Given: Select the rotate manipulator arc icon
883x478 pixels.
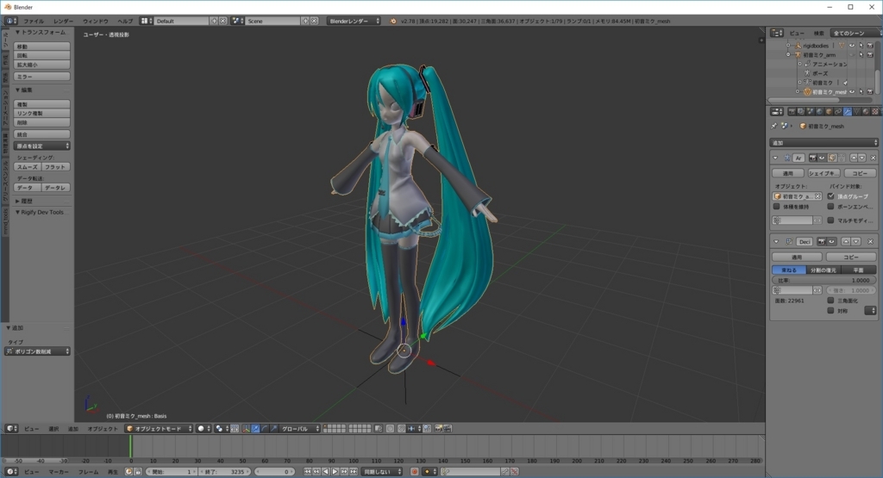Looking at the screenshot, I should point(265,429).
